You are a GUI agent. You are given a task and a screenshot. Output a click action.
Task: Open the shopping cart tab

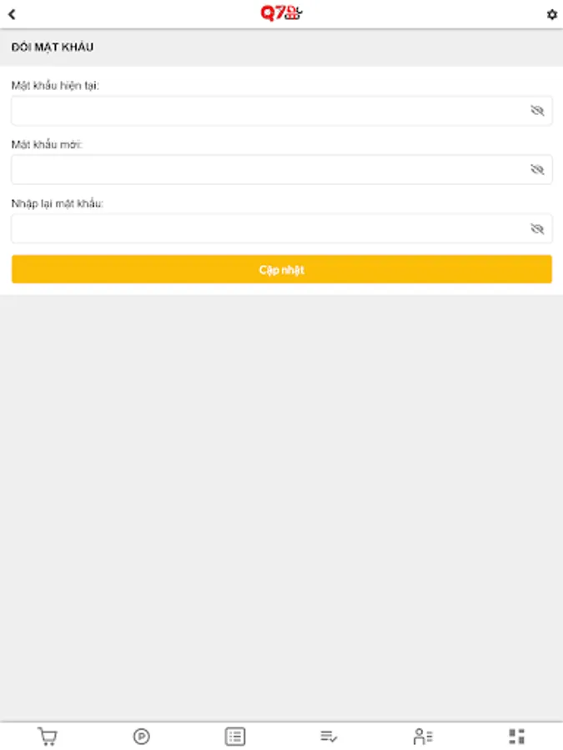pos(48,736)
